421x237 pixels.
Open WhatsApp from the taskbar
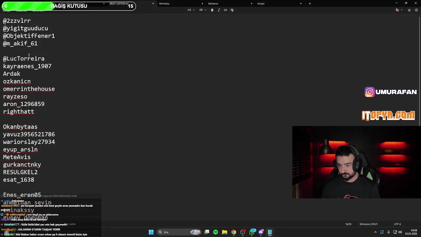point(252,232)
